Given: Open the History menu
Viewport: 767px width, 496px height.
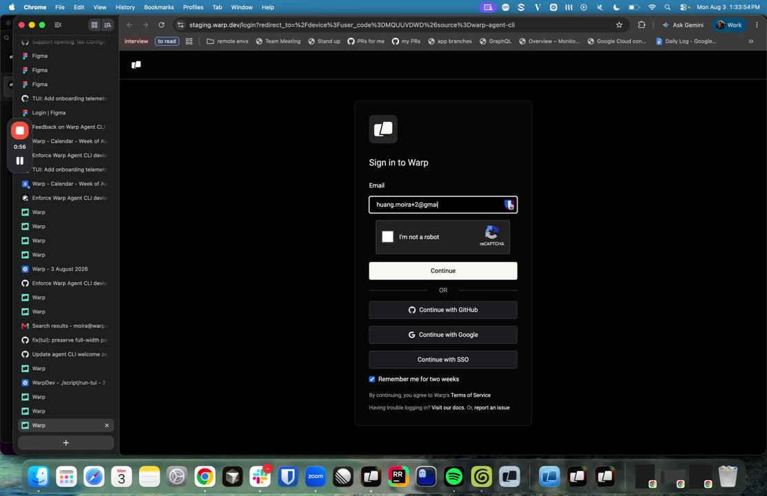Looking at the screenshot, I should (x=125, y=8).
